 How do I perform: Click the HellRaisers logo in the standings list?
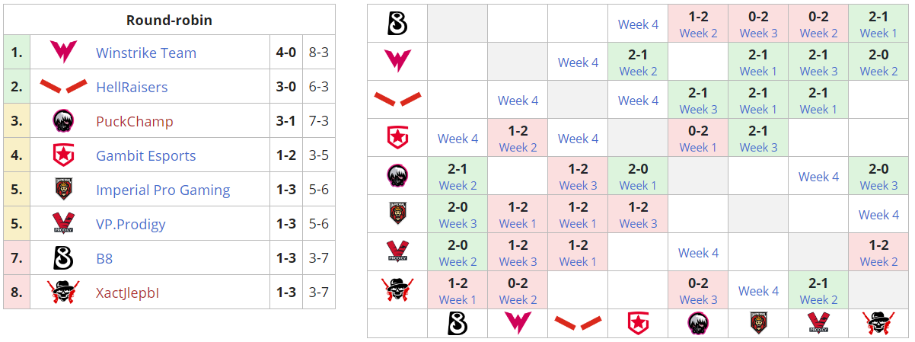tap(62, 87)
